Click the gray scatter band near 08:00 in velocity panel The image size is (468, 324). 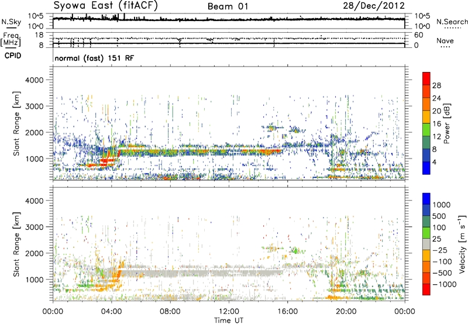click(x=170, y=273)
